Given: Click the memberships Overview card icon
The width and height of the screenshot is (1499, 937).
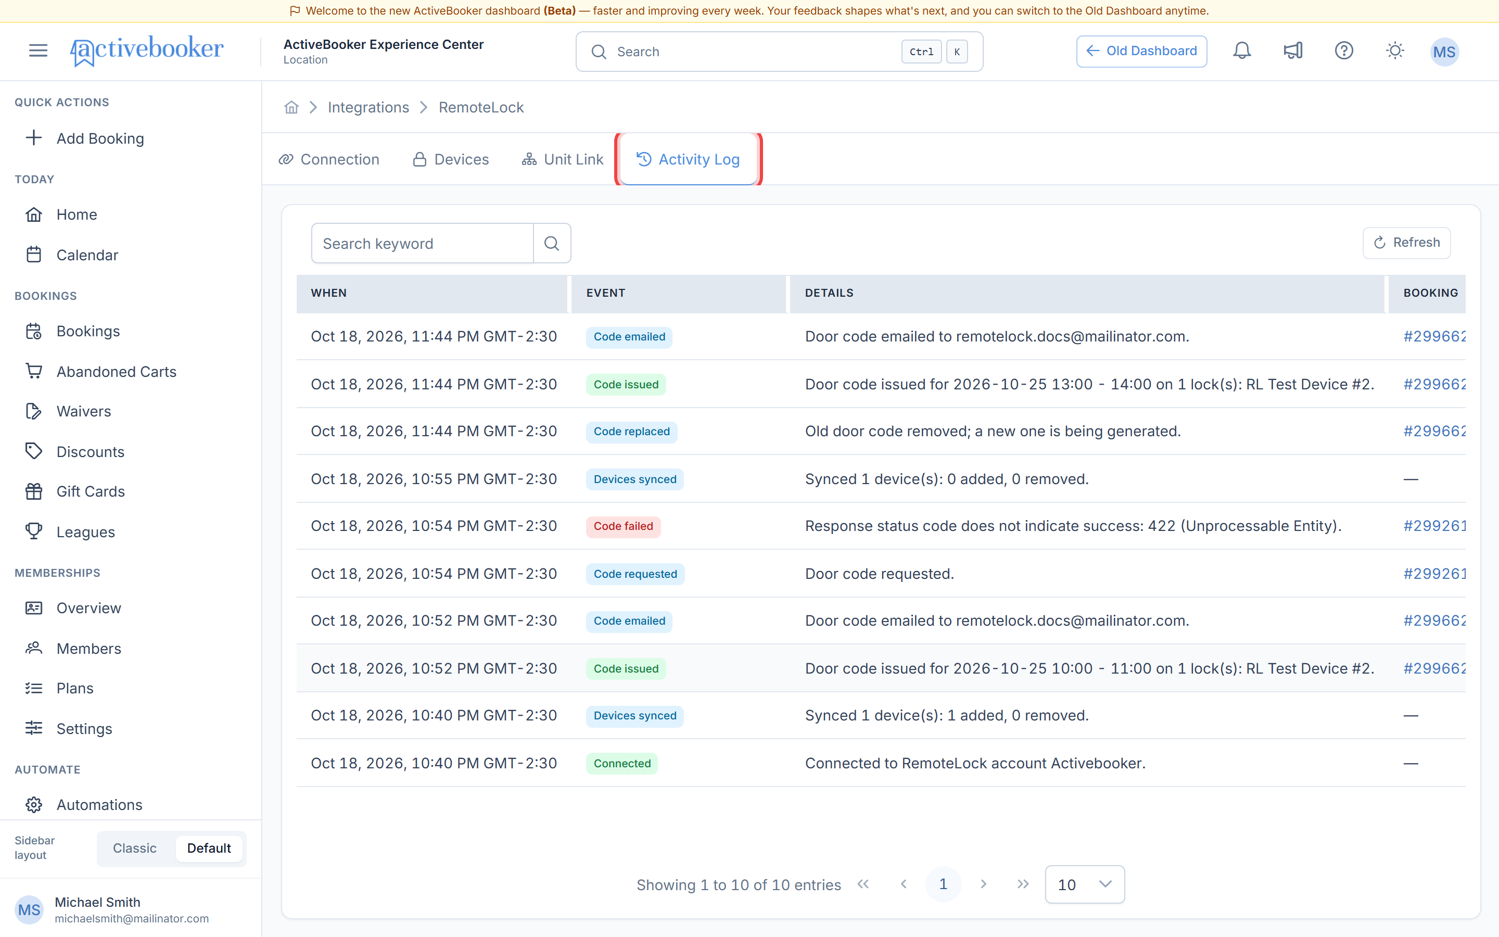Looking at the screenshot, I should (34, 608).
